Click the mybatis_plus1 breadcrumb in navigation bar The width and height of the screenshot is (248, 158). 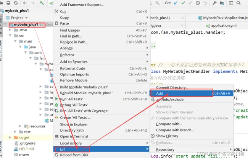17,11
